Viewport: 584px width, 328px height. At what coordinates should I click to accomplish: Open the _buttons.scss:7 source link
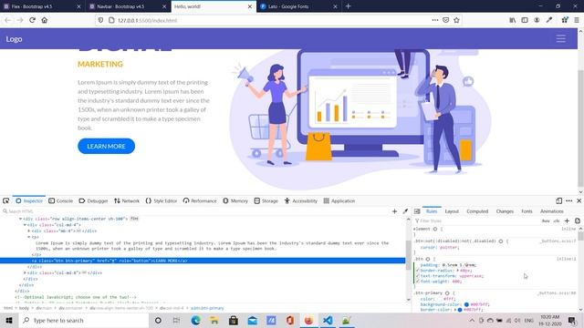tap(558, 241)
